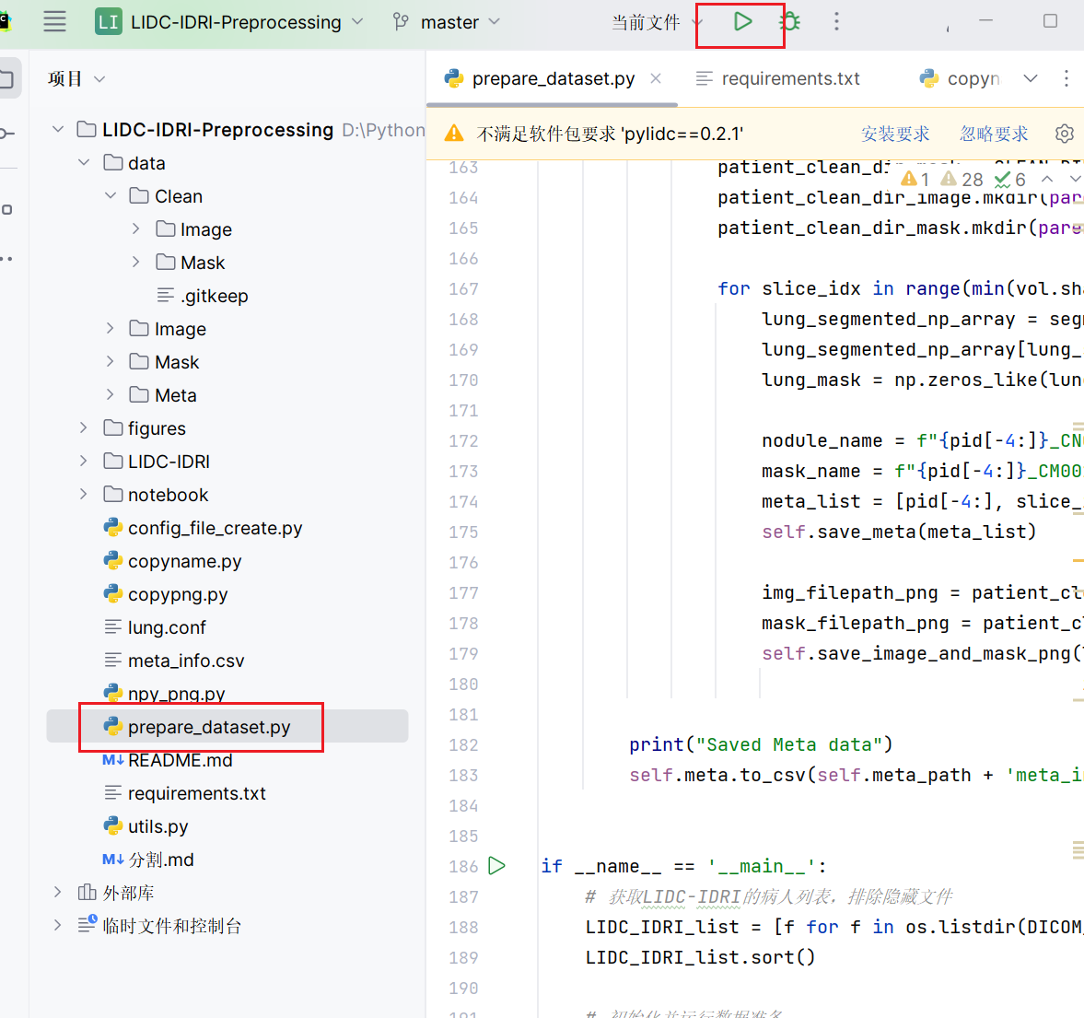Select utils.py in project tree
This screenshot has height=1018, width=1084.
pyautogui.click(x=157, y=826)
